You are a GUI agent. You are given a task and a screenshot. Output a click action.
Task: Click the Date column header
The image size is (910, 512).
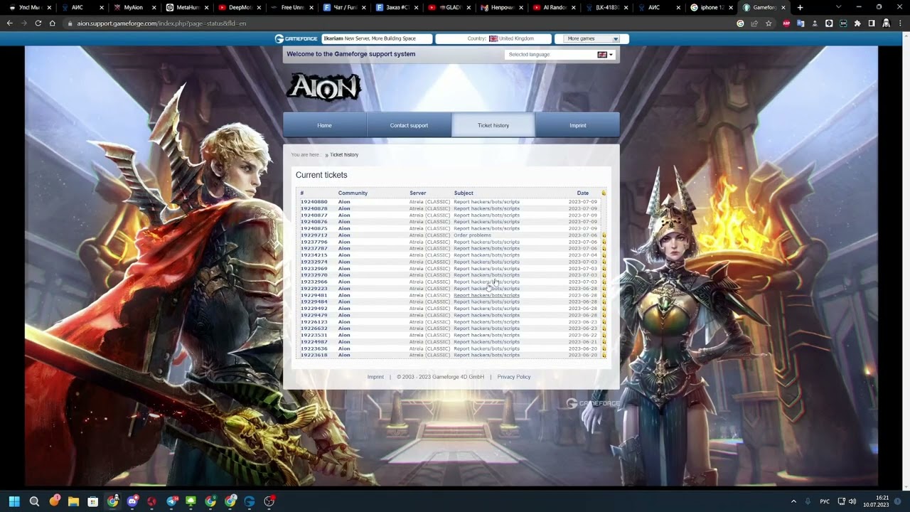(583, 193)
